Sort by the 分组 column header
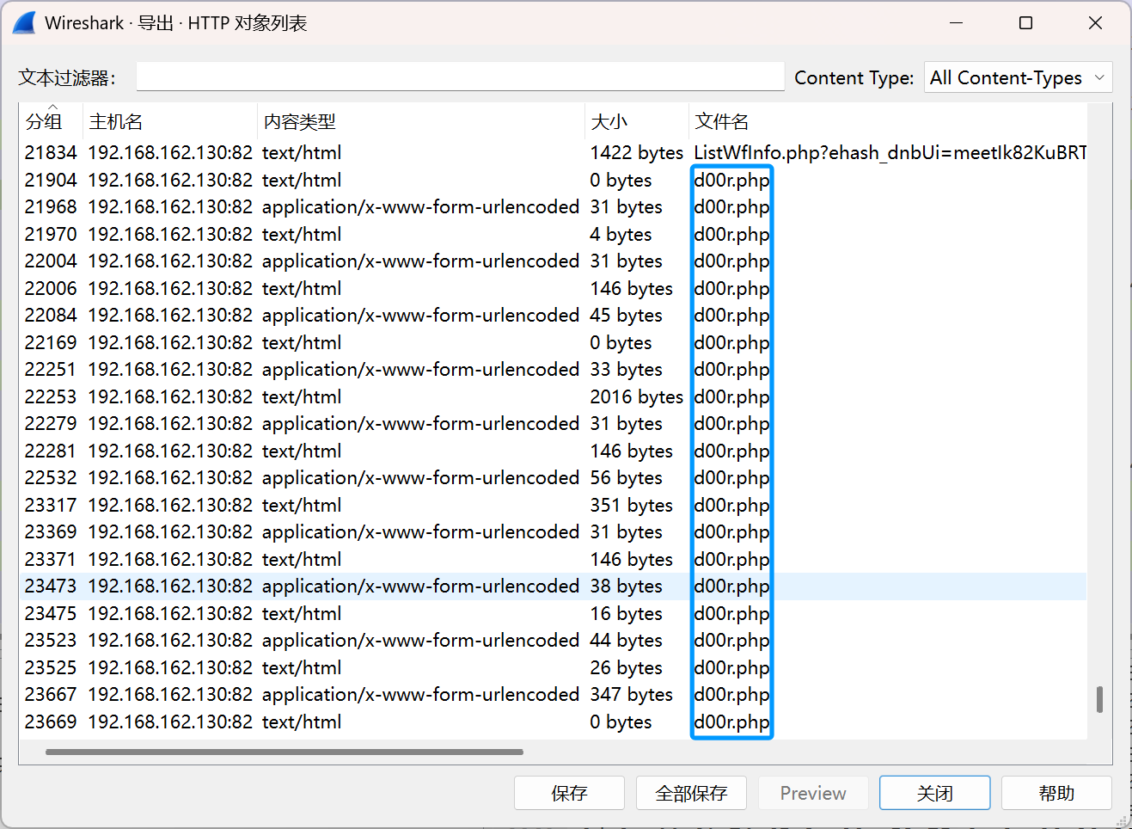 click(x=51, y=121)
